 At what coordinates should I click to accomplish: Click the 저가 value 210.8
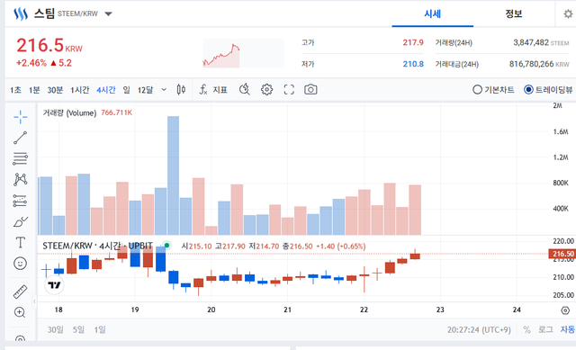(x=413, y=64)
